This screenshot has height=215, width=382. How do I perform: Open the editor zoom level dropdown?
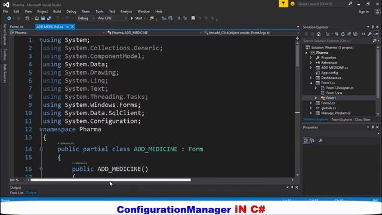pos(24,180)
